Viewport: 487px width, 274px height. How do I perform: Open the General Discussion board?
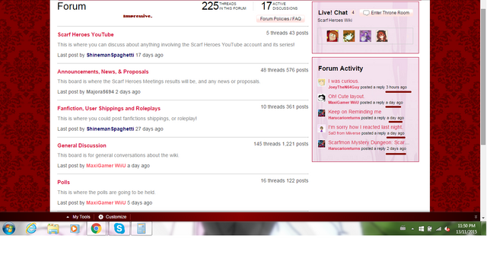click(x=81, y=145)
